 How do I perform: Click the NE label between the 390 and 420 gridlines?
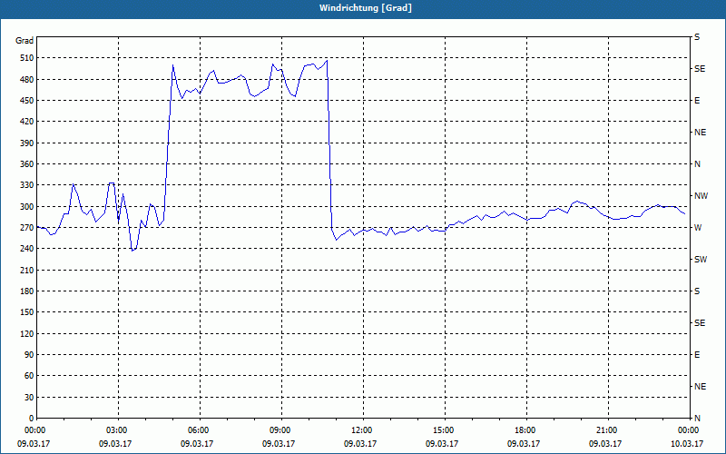[701, 133]
